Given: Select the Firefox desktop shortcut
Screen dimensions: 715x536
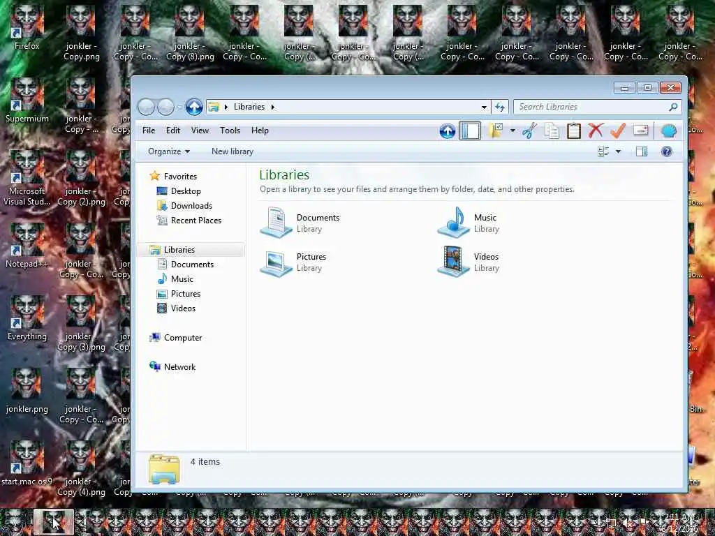Looking at the screenshot, I should coord(27,28).
